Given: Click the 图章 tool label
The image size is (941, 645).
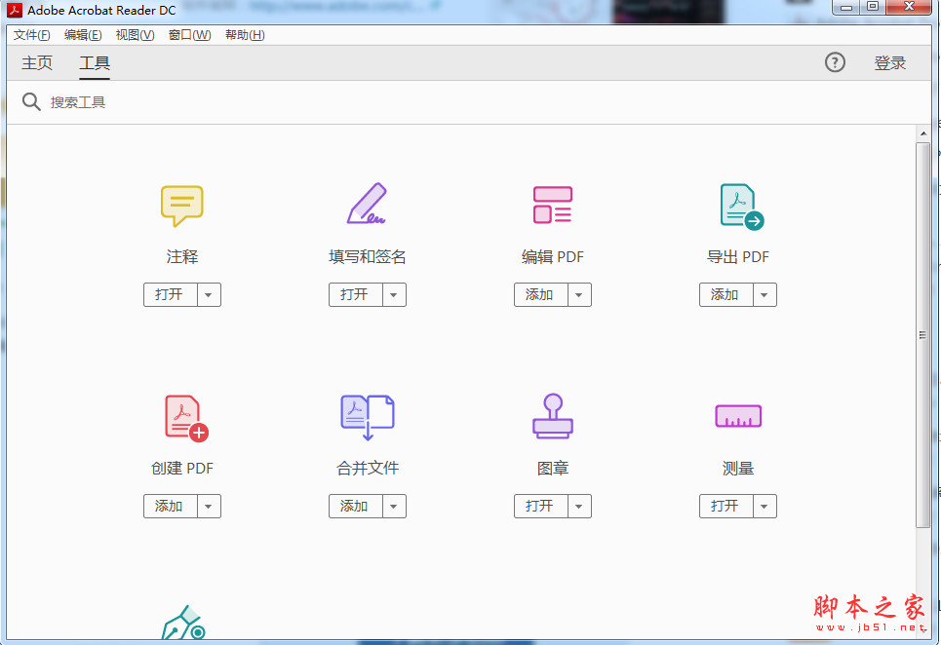Looking at the screenshot, I should [553, 469].
